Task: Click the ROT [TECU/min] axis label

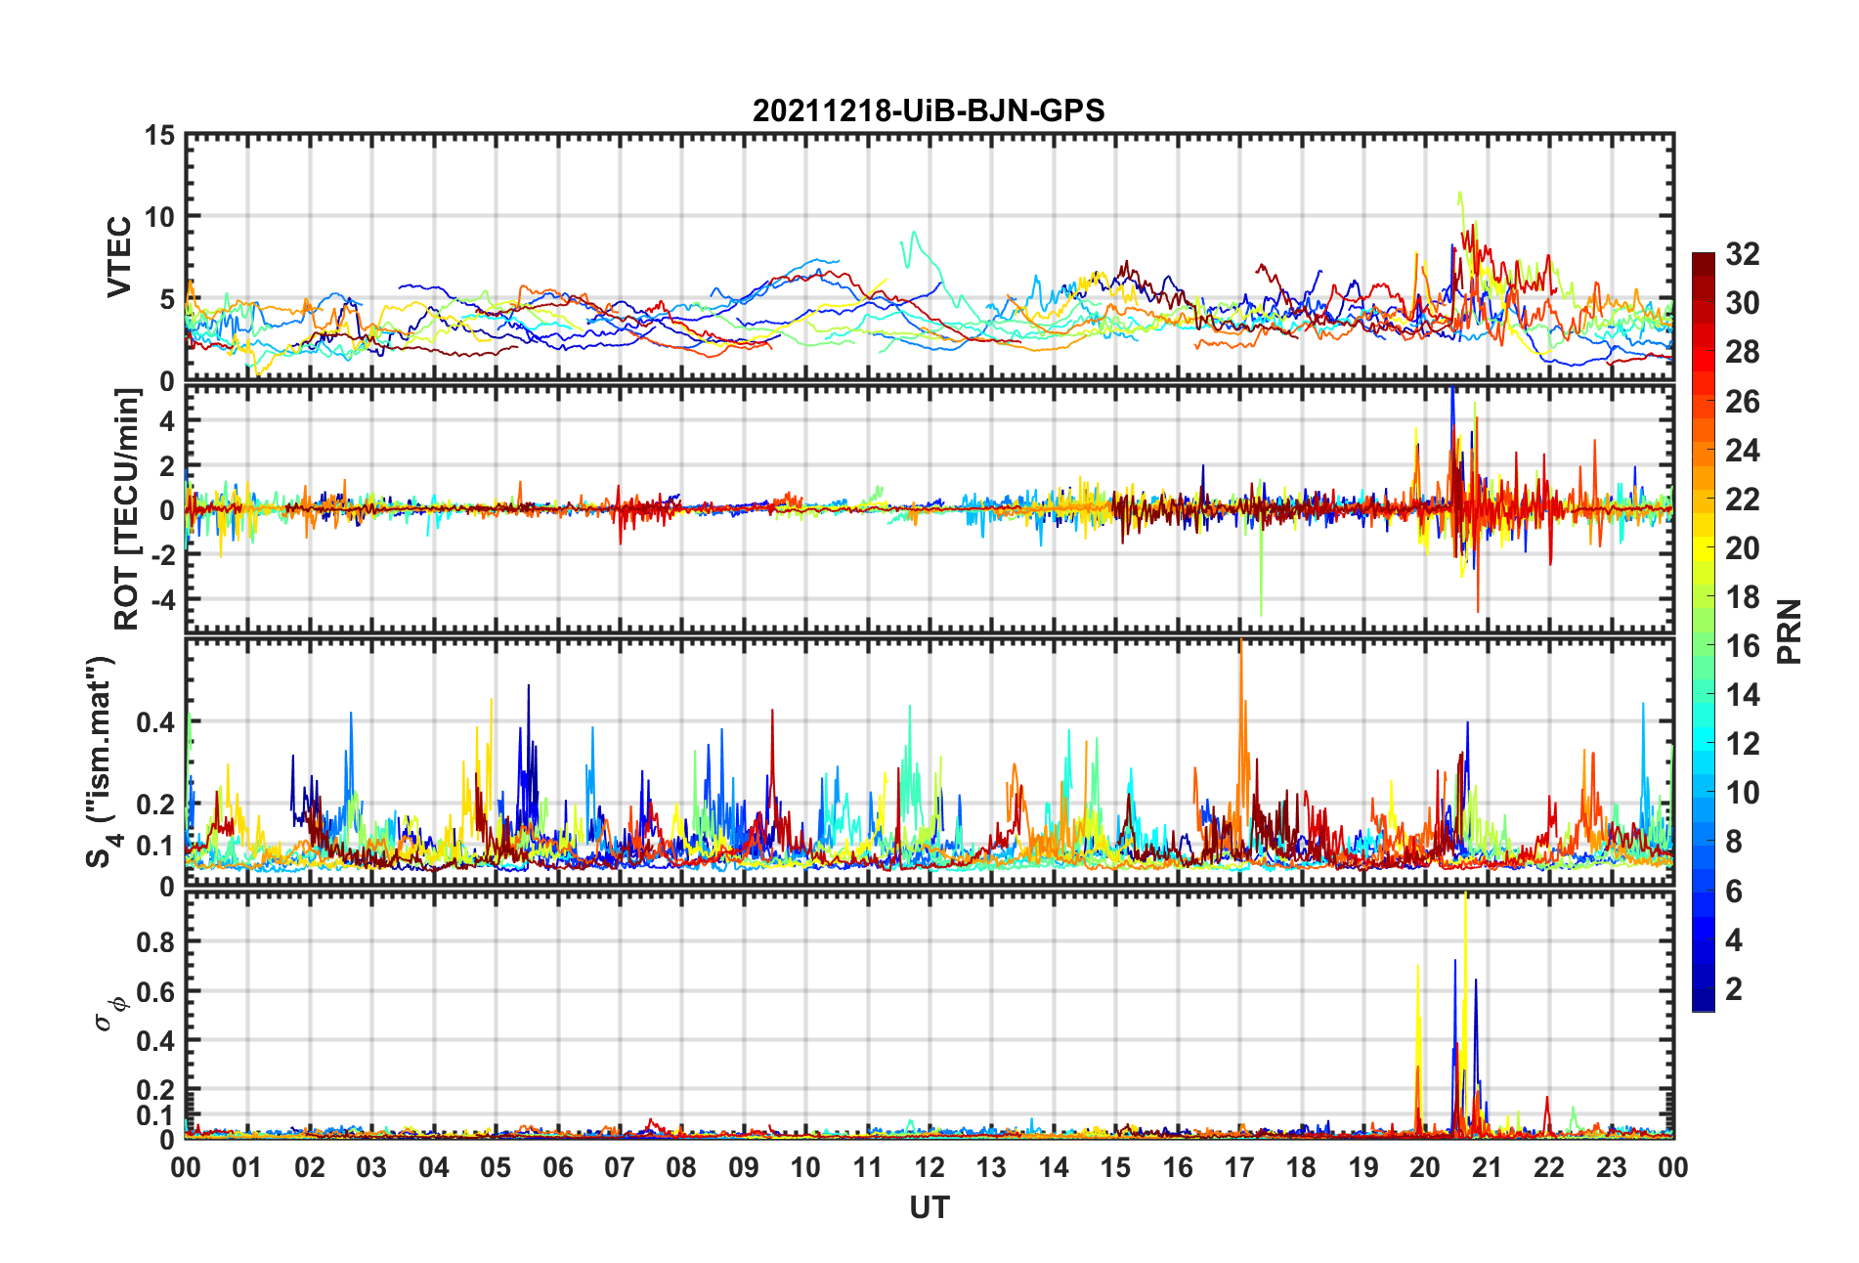Action: pos(127,509)
